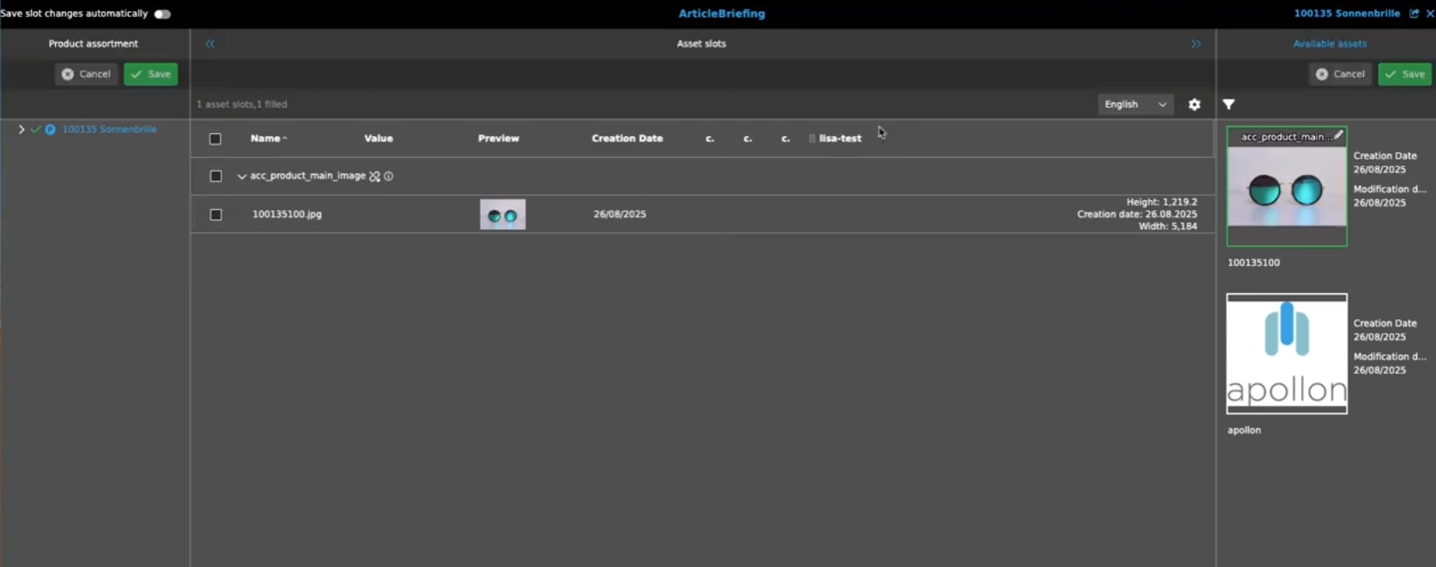This screenshot has height=567, width=1436.
Task: Cancel changes in Product assortment panel
Action: coord(87,74)
